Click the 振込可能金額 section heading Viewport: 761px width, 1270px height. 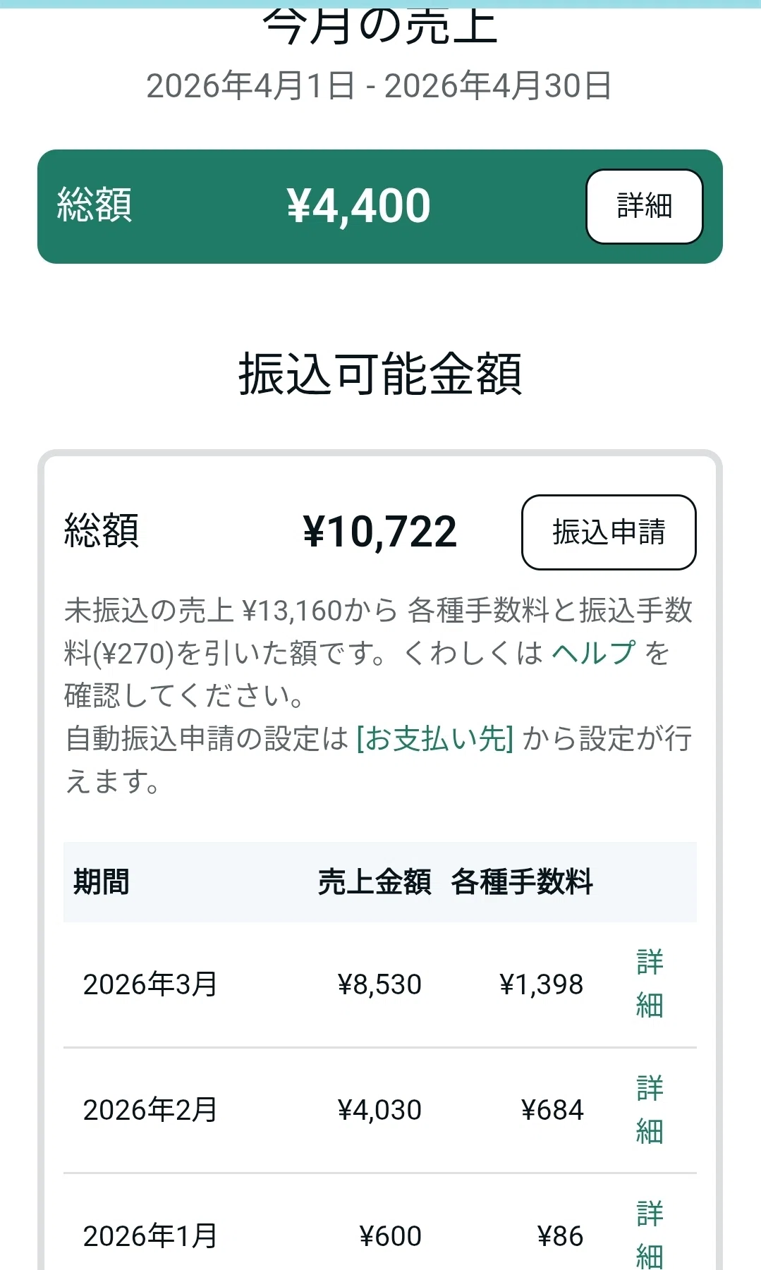[380, 374]
